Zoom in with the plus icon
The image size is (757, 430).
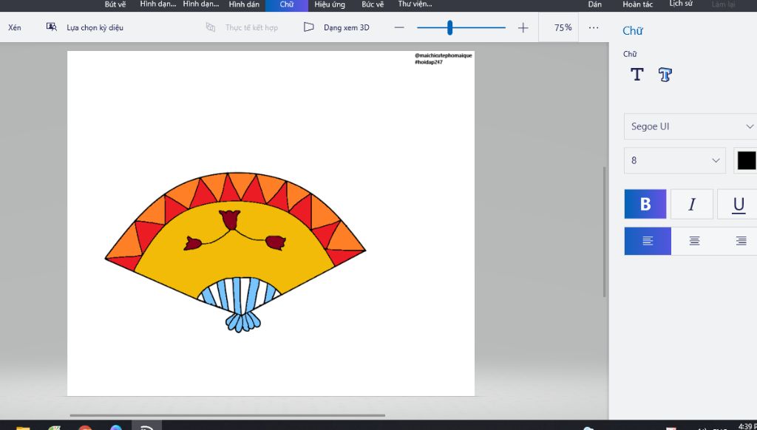[523, 27]
